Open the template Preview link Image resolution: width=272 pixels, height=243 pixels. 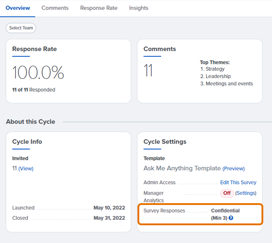(x=234, y=168)
